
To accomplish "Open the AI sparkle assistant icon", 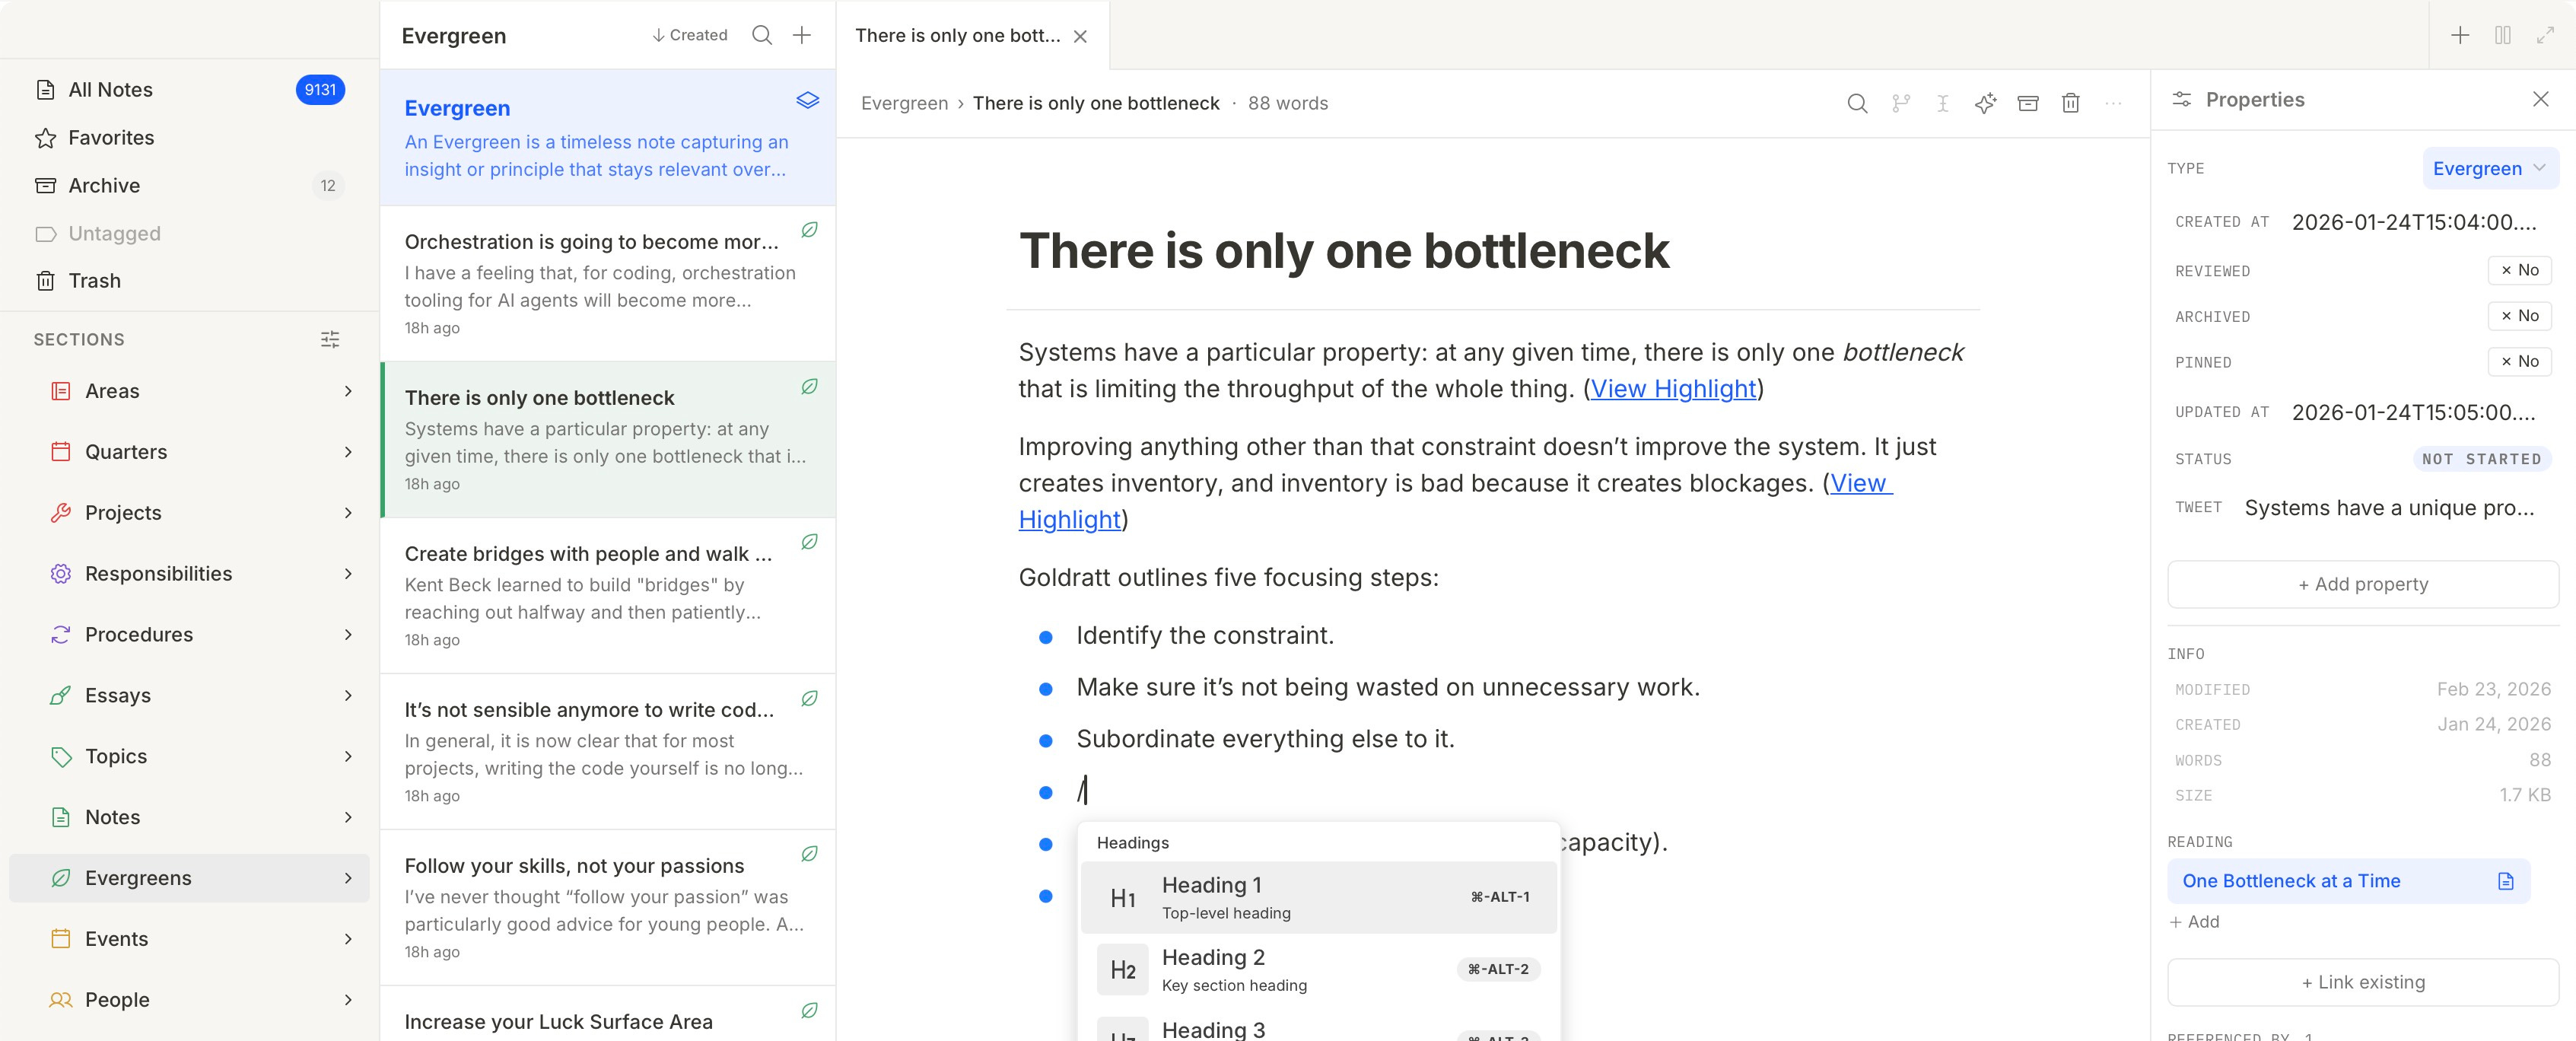I will pos(1985,103).
